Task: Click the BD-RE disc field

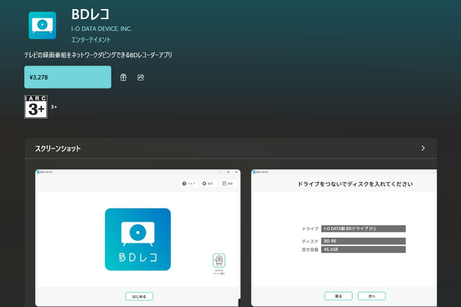Action: coord(363,241)
